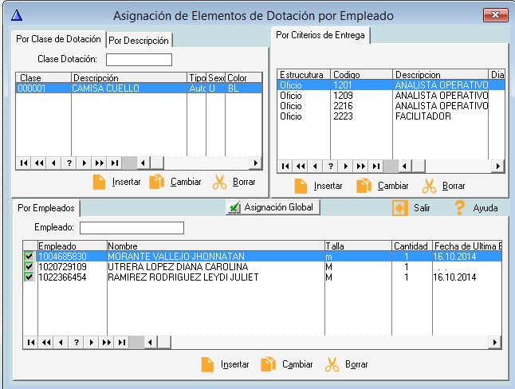The height and width of the screenshot is (389, 515).
Task: Click the Salir exit icon
Action: click(400, 207)
